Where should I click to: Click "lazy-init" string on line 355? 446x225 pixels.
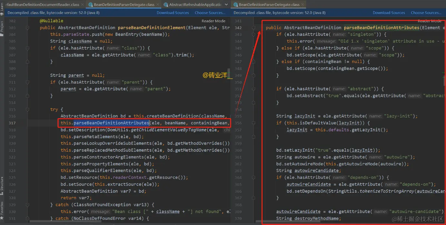click(398, 116)
